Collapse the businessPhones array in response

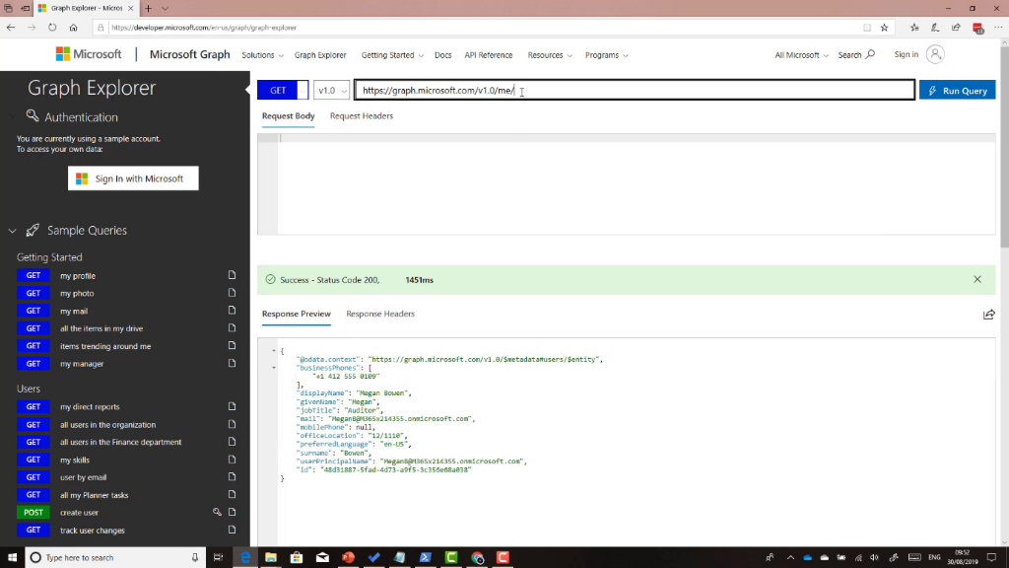pyautogui.click(x=274, y=368)
